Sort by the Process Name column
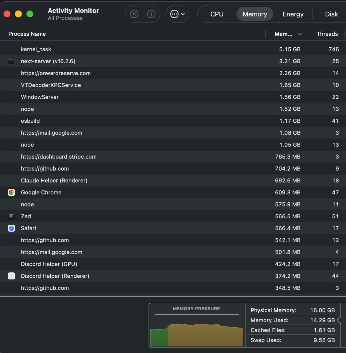 tap(27, 34)
